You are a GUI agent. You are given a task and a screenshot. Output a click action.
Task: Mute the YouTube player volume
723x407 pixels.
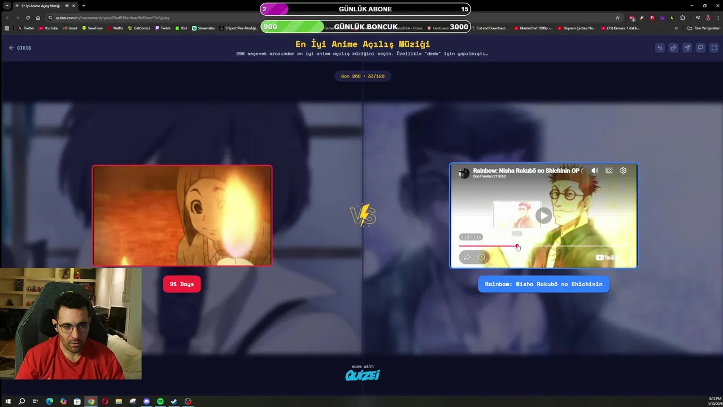click(x=595, y=171)
